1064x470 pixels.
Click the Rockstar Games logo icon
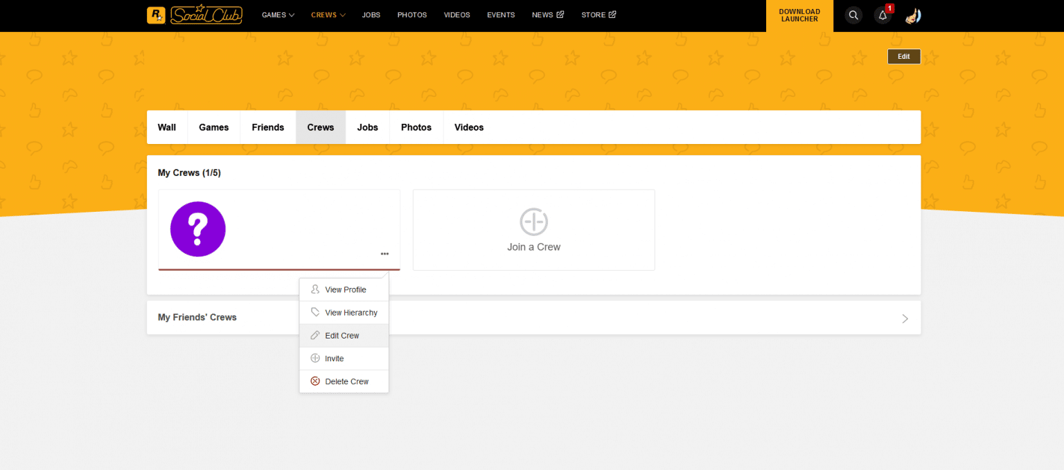156,15
